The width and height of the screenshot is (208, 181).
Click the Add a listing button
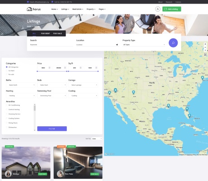point(172,9)
